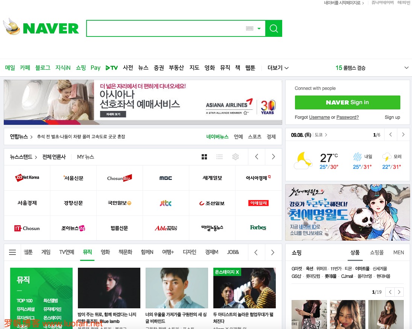Open IT Chosun news logo

[x=27, y=228]
